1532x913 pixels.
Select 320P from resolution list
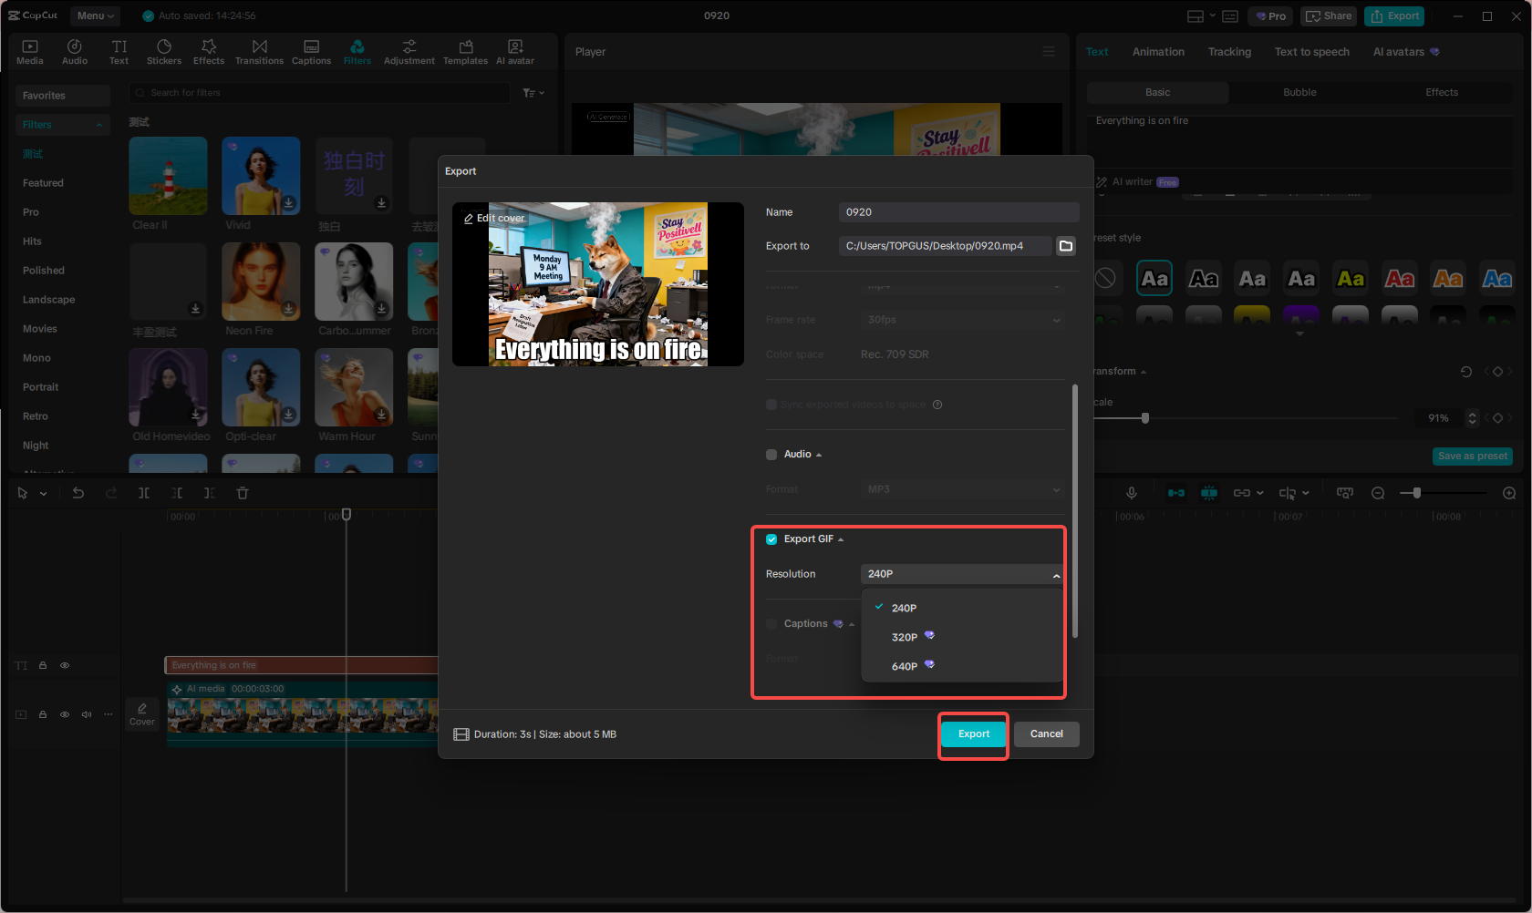click(x=905, y=637)
